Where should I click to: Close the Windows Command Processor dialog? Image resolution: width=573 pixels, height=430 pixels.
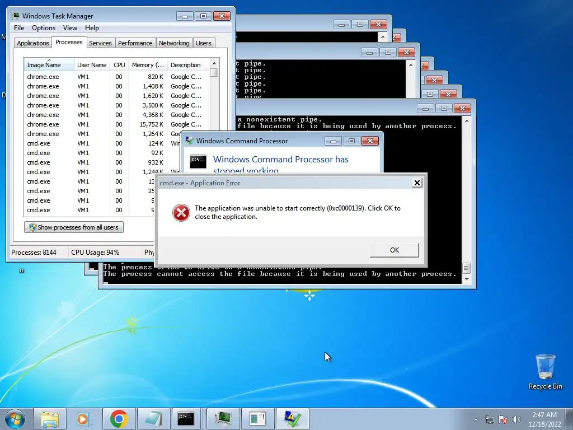(370, 141)
